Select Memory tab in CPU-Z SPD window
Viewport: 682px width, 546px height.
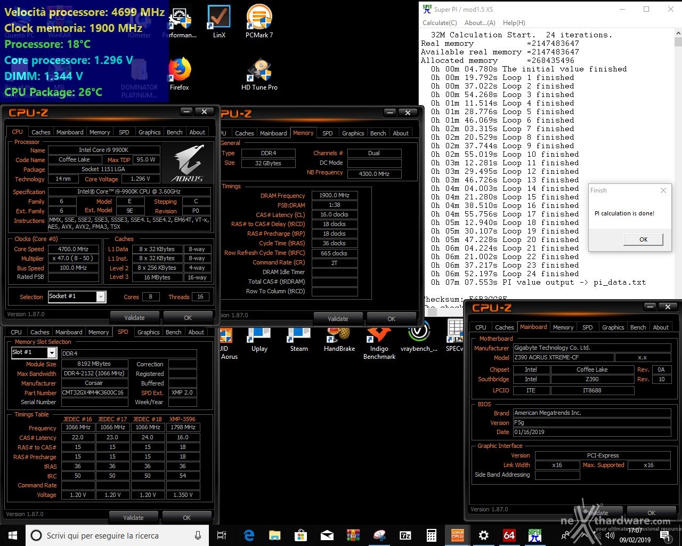99,332
